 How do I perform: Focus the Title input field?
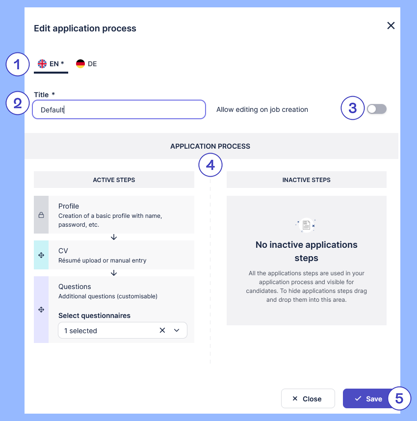(119, 109)
